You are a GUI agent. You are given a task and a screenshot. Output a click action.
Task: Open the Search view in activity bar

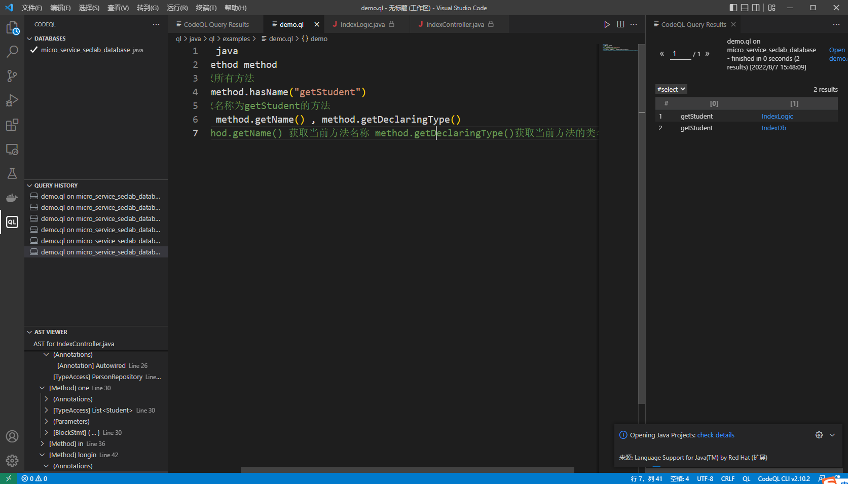pyautogui.click(x=12, y=52)
